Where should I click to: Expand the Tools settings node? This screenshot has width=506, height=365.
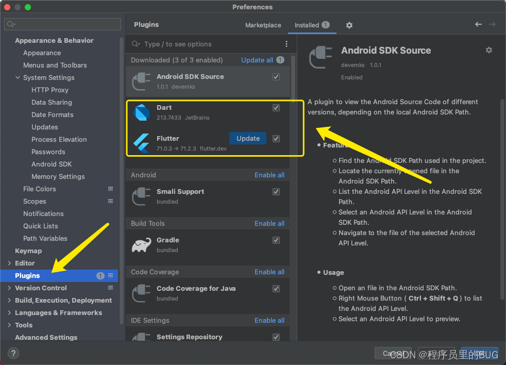pyautogui.click(x=9, y=325)
